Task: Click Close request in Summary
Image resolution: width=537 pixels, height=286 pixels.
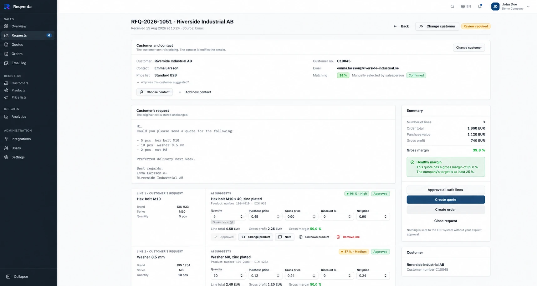Action: click(x=446, y=221)
